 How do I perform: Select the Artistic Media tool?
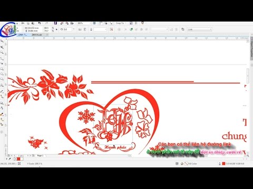[x=2, y=64]
